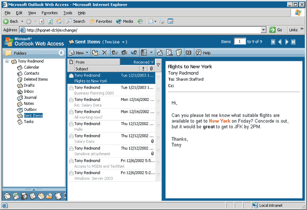This screenshot has width=307, height=210.
Task: Click the Reply icon in the toolbar
Action: tap(115, 53)
